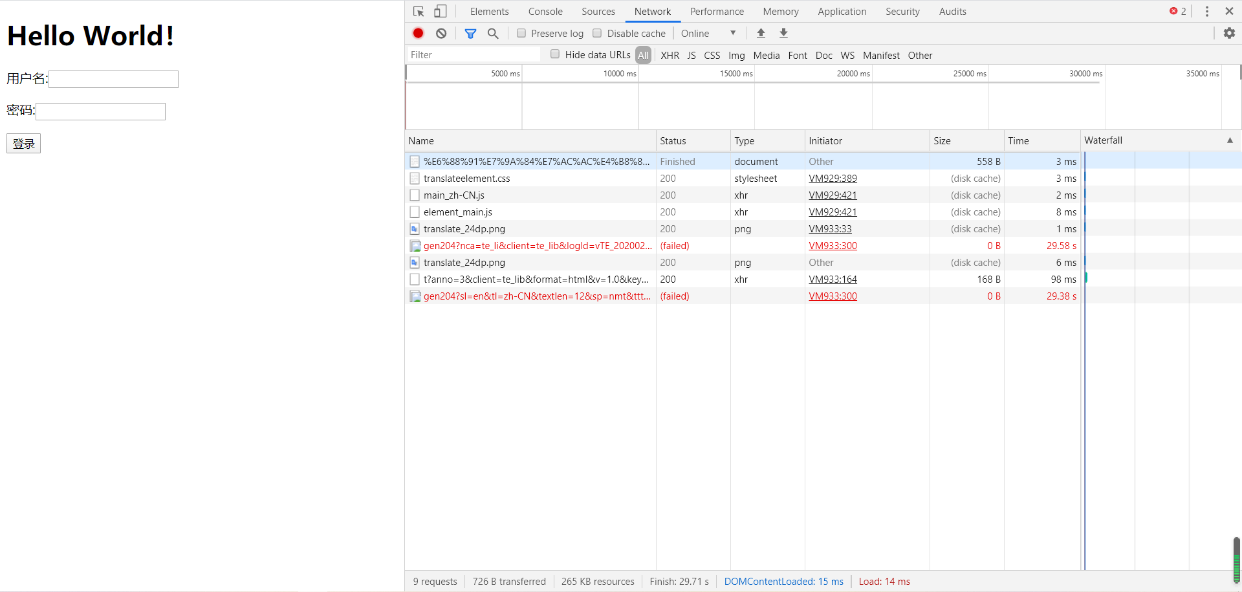Filter requests by Manifest
This screenshot has height=592, width=1242.
[881, 56]
